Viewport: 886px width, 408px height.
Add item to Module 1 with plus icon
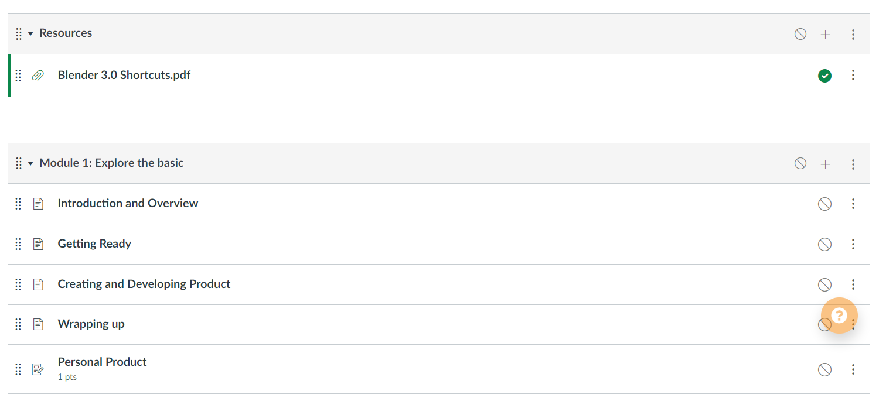coord(825,164)
